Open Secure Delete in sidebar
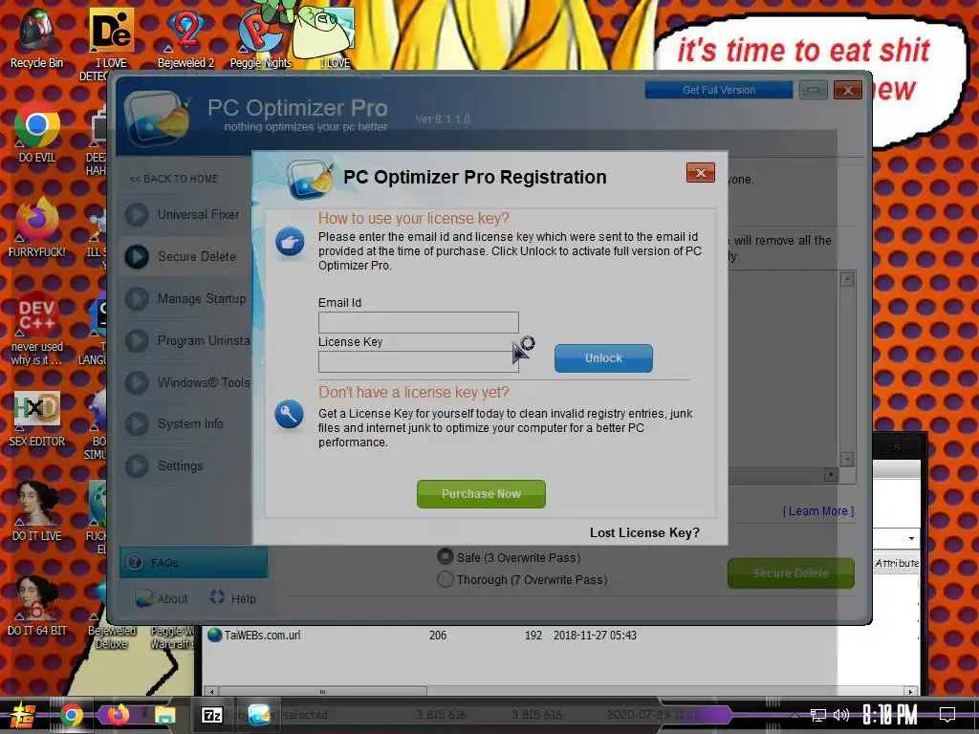Screen dimensions: 979x734 (197, 256)
